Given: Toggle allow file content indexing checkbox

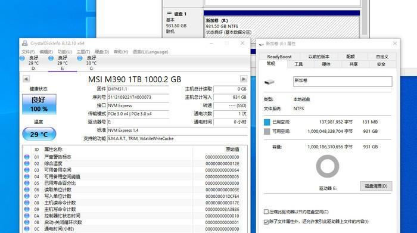Looking at the screenshot, I should tap(266, 222).
